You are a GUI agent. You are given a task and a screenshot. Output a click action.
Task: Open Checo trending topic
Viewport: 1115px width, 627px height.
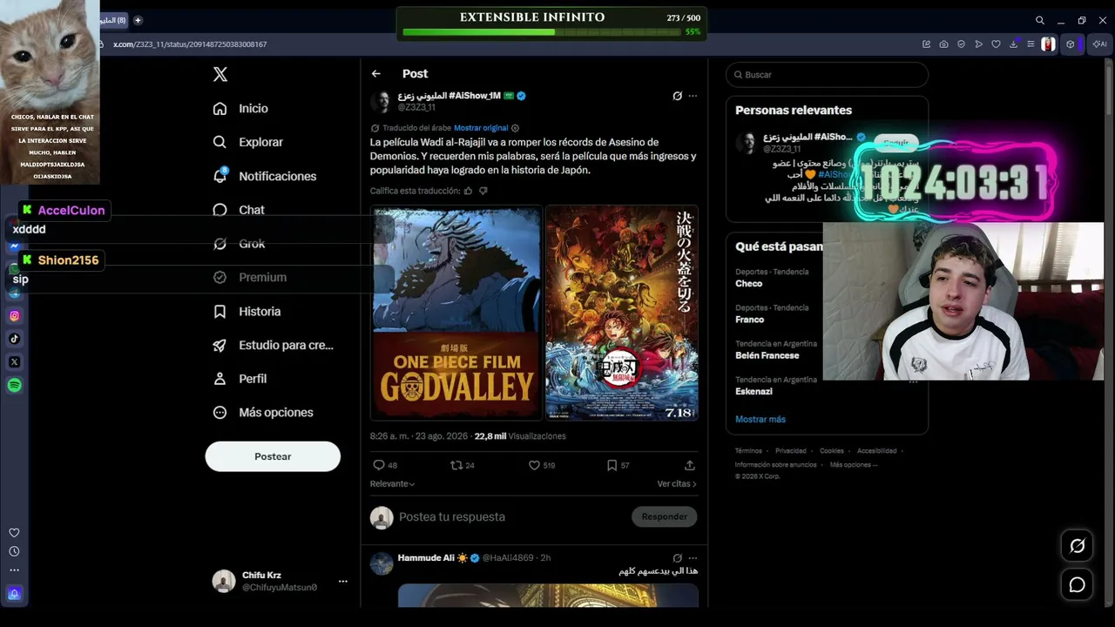748,283
